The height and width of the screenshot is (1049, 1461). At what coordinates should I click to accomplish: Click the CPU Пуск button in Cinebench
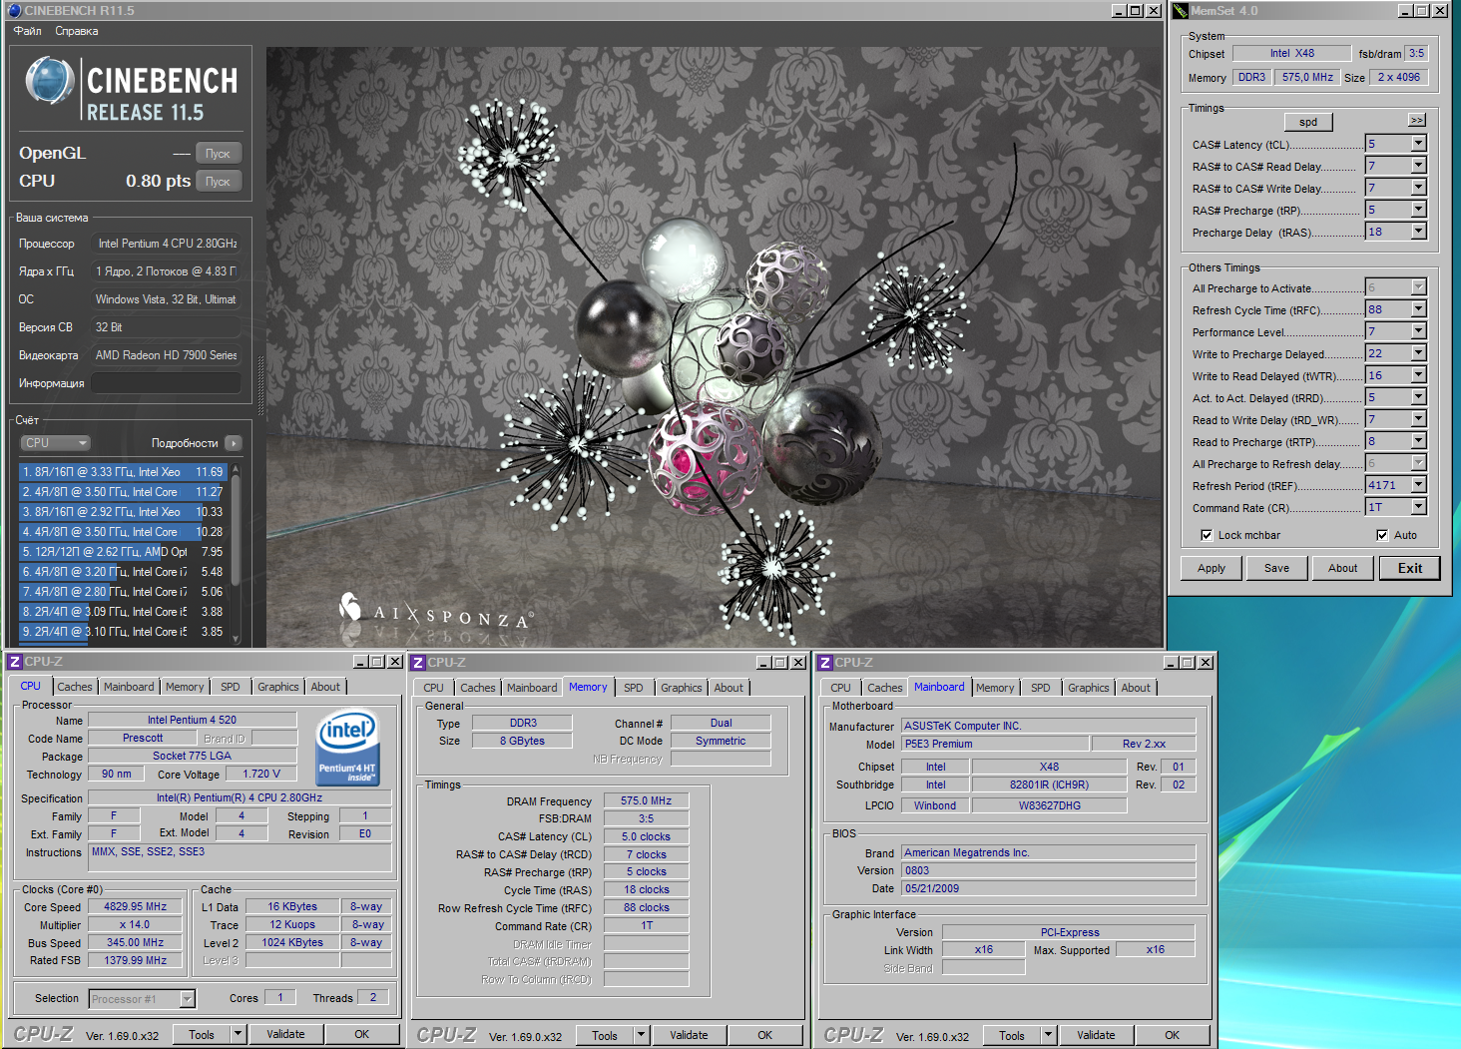218,182
